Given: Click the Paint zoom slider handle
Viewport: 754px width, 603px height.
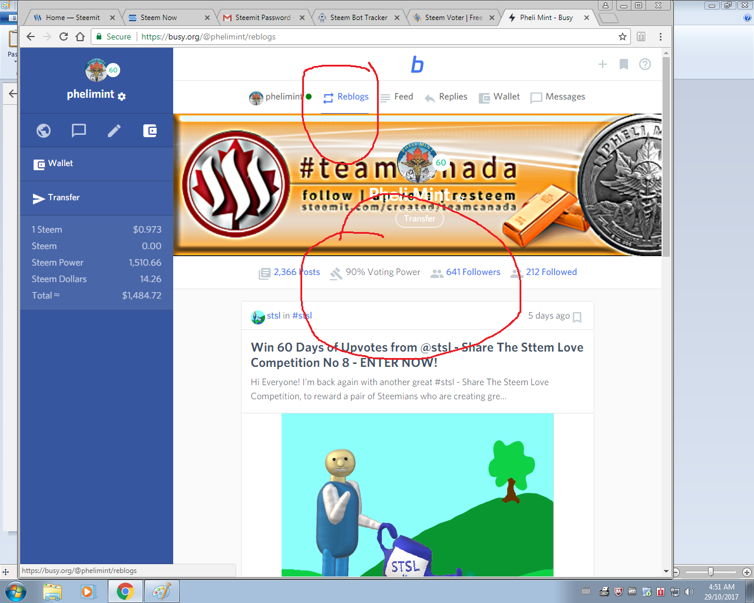Looking at the screenshot, I should pos(711,572).
